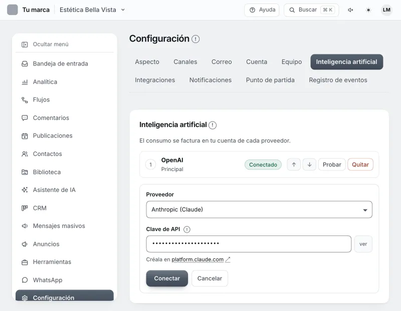
Task: Focus the Clave de API field
Action: [x=249, y=244]
